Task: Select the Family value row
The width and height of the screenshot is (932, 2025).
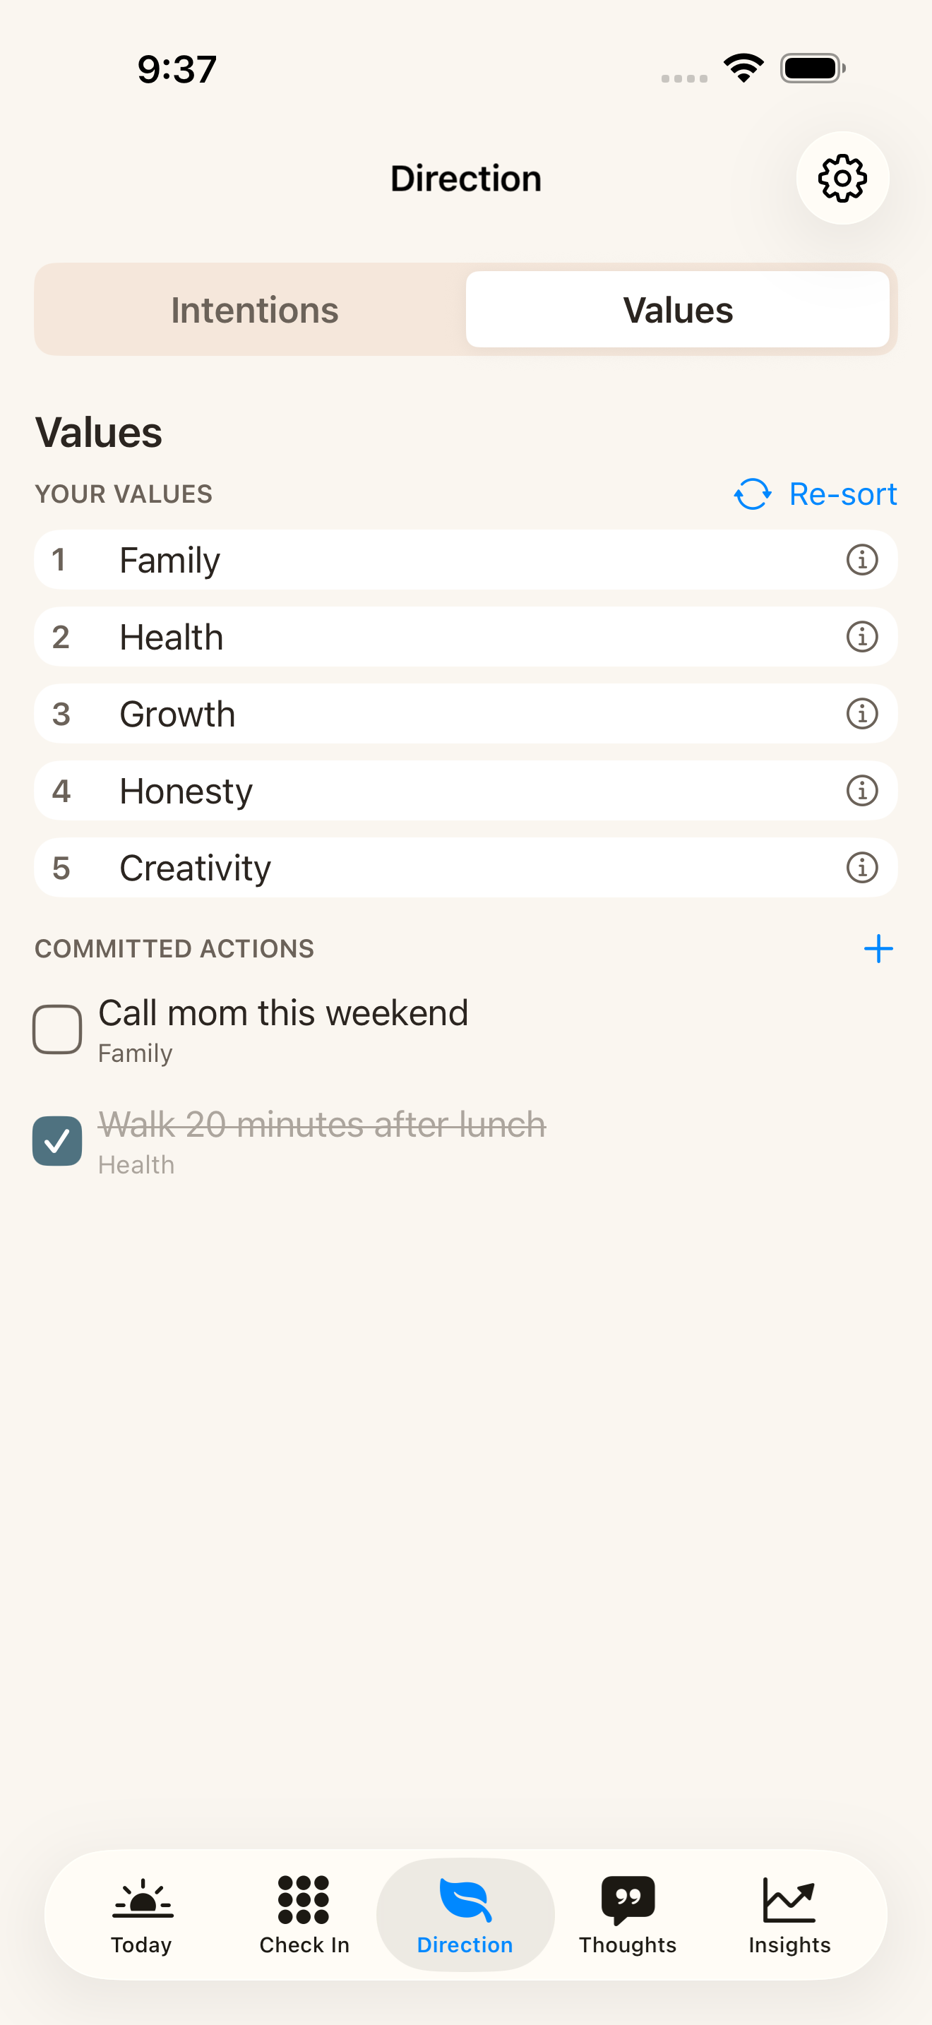Action: point(465,560)
